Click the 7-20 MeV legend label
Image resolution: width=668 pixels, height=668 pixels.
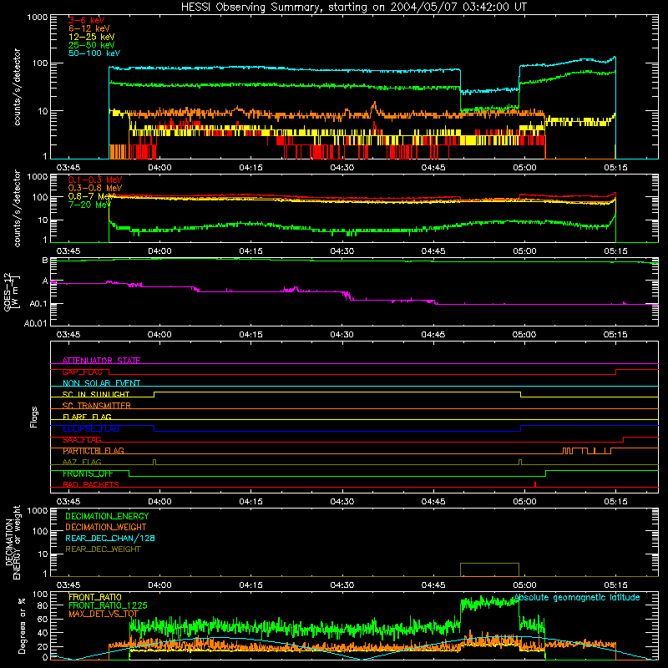(x=89, y=205)
